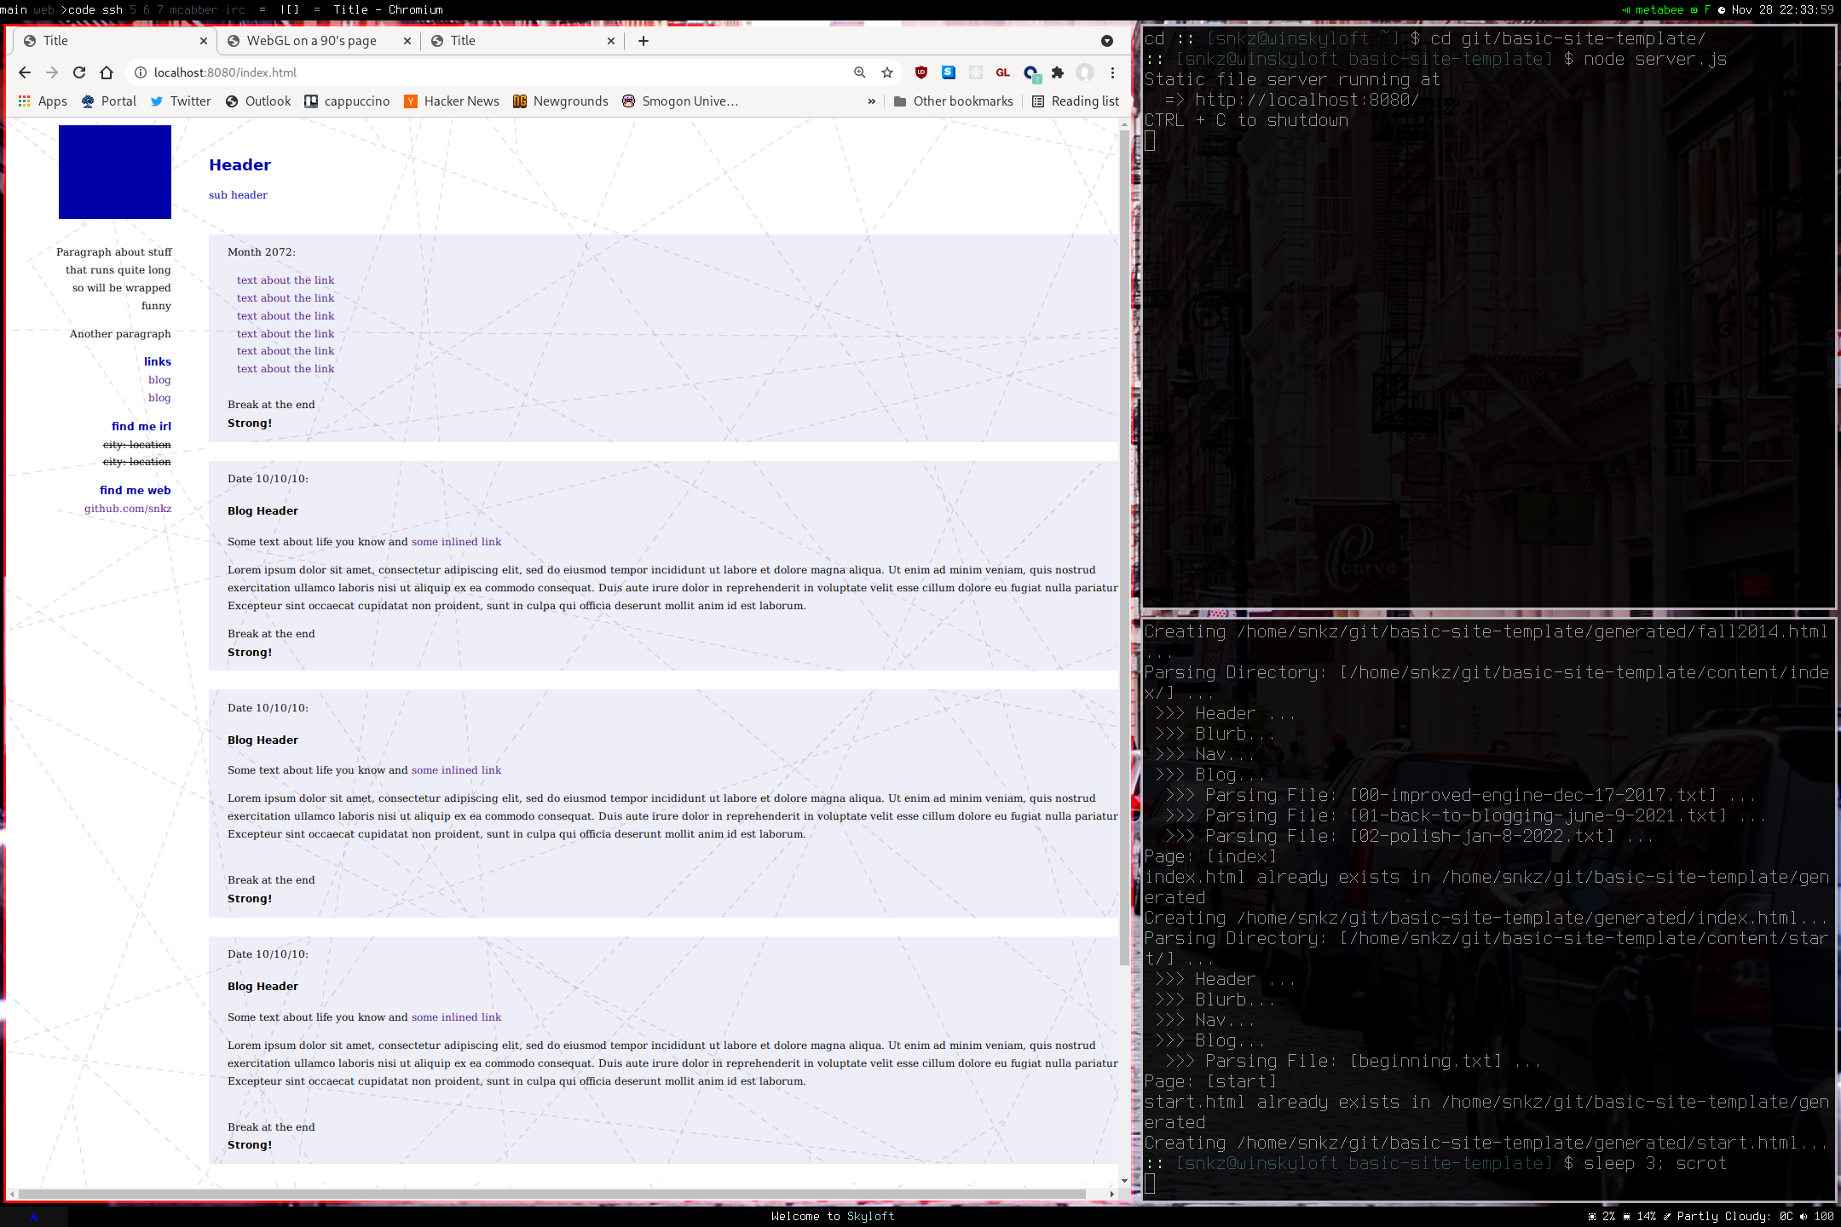Open a new browser tab
The width and height of the screenshot is (1841, 1227).
pyautogui.click(x=643, y=41)
